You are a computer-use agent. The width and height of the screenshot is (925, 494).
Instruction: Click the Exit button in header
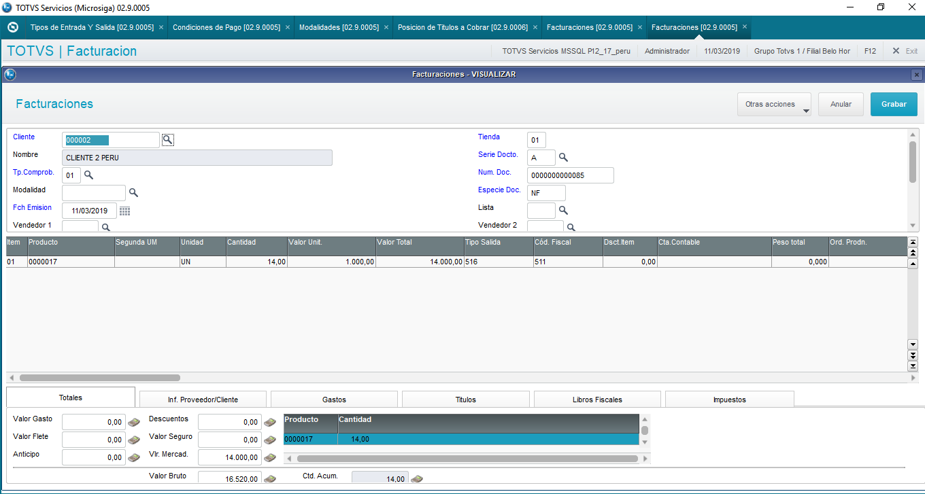(905, 51)
